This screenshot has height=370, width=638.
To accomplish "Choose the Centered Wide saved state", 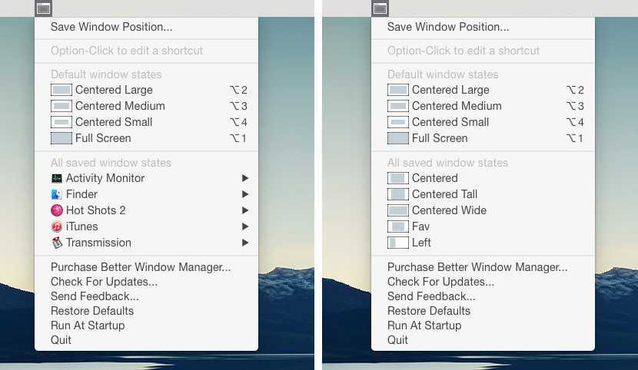I will click(x=449, y=210).
